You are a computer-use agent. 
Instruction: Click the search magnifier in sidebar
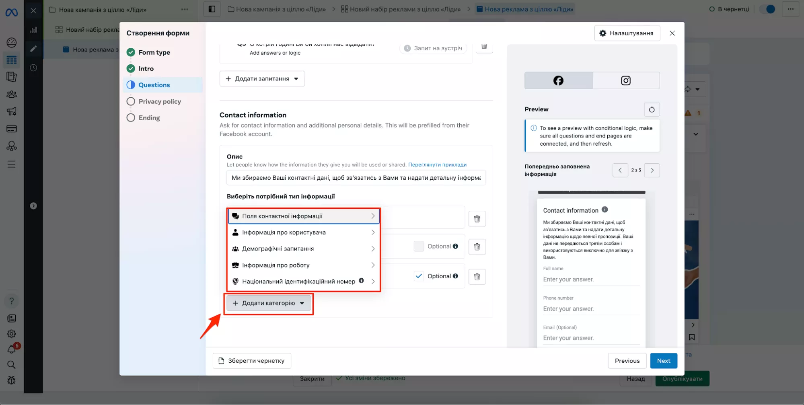pyautogui.click(x=12, y=365)
